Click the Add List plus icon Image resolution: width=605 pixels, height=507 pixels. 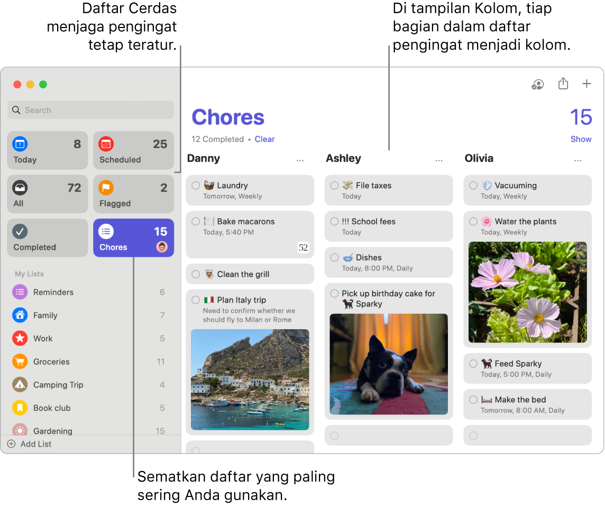(x=12, y=444)
